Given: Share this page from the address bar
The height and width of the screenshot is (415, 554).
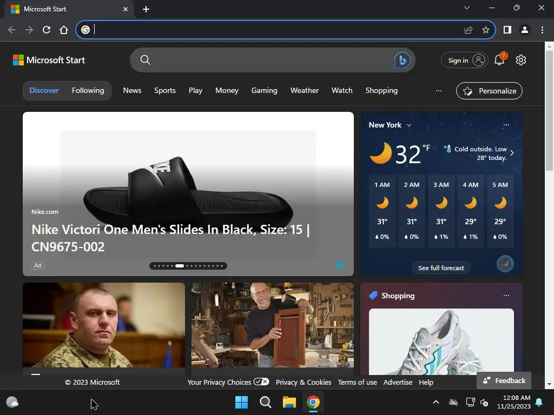Looking at the screenshot, I should 469,30.
